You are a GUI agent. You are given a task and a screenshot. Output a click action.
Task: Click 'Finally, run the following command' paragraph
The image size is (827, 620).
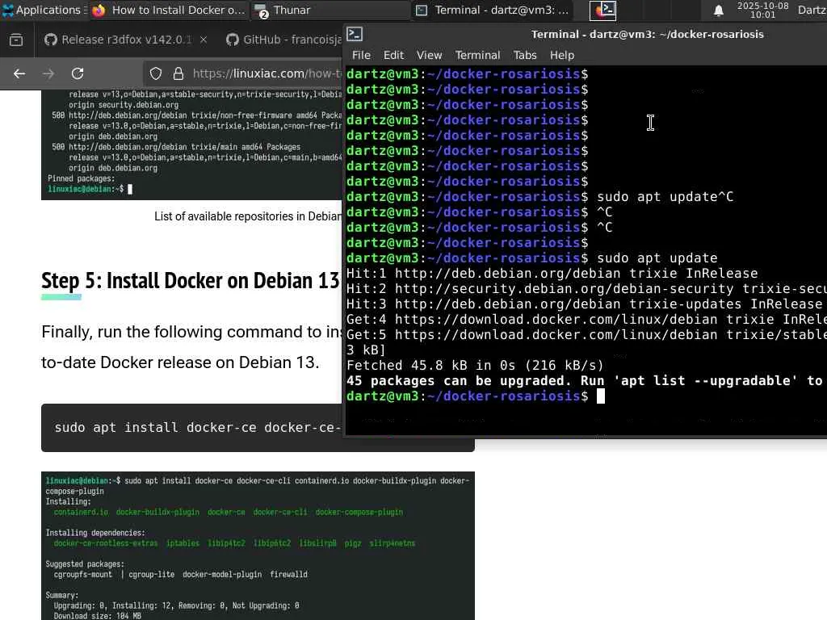pos(191,347)
